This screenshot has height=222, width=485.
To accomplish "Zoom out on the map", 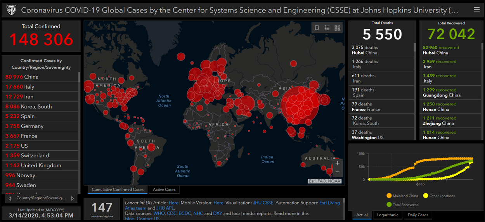I will coord(338,172).
